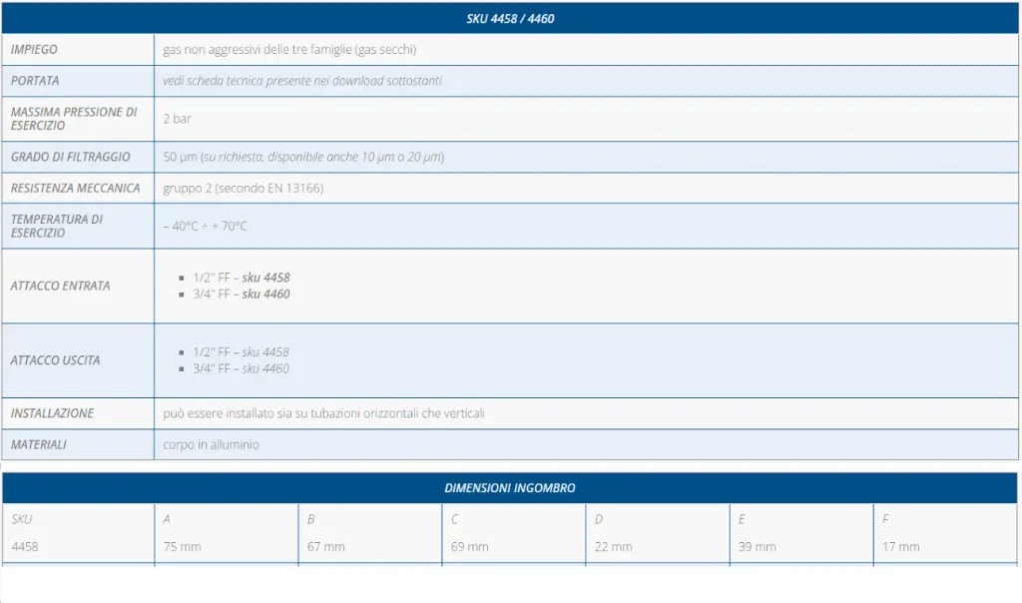
Task: Click the DIMENSIONI INGOMBRO table header
Action: click(x=510, y=488)
